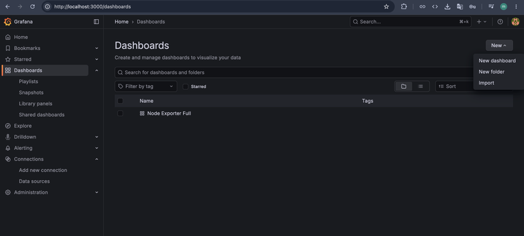Click the Administration gear icon
524x236 pixels.
pos(8,192)
